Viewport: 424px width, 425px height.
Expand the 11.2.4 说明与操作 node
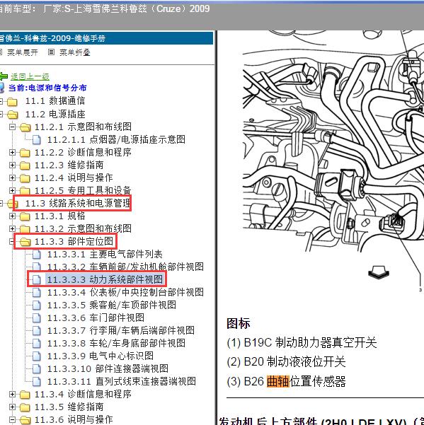coord(12,177)
